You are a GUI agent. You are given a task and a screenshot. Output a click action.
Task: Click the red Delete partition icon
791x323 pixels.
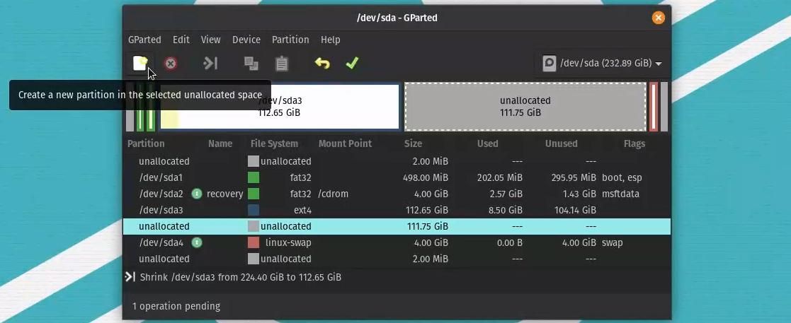tap(171, 64)
